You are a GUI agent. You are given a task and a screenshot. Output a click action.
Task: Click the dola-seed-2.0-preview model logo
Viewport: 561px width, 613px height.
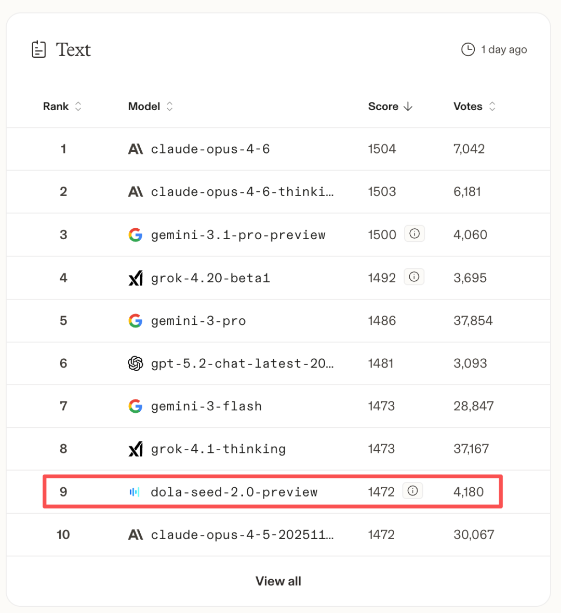pyautogui.click(x=135, y=492)
